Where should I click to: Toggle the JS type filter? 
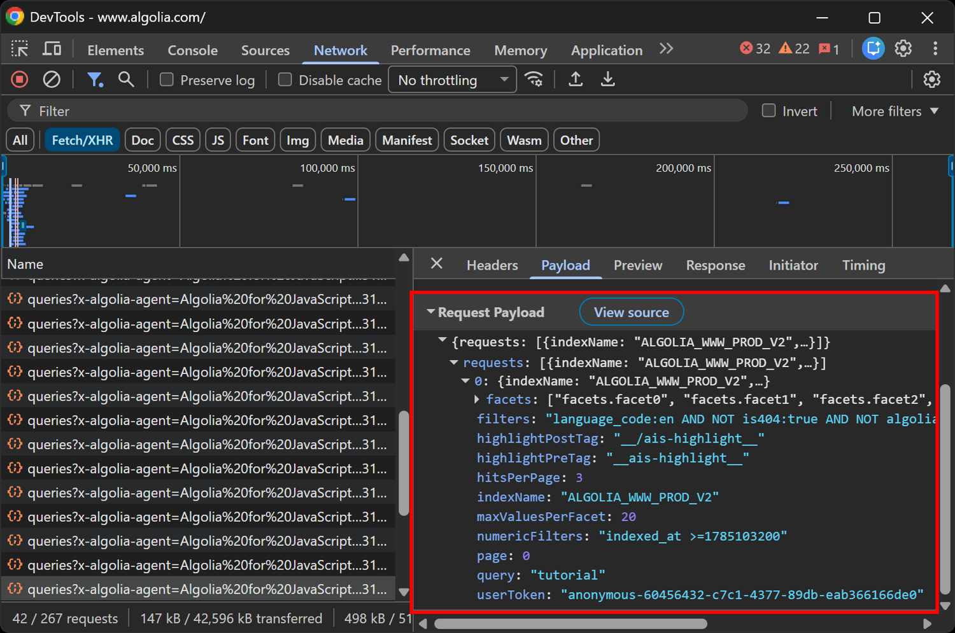(x=218, y=140)
